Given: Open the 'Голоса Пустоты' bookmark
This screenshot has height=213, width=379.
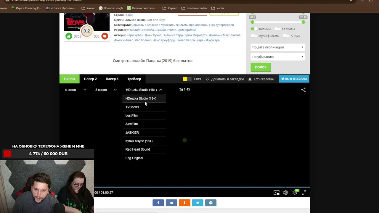Looking at the screenshot, I should [61, 8].
